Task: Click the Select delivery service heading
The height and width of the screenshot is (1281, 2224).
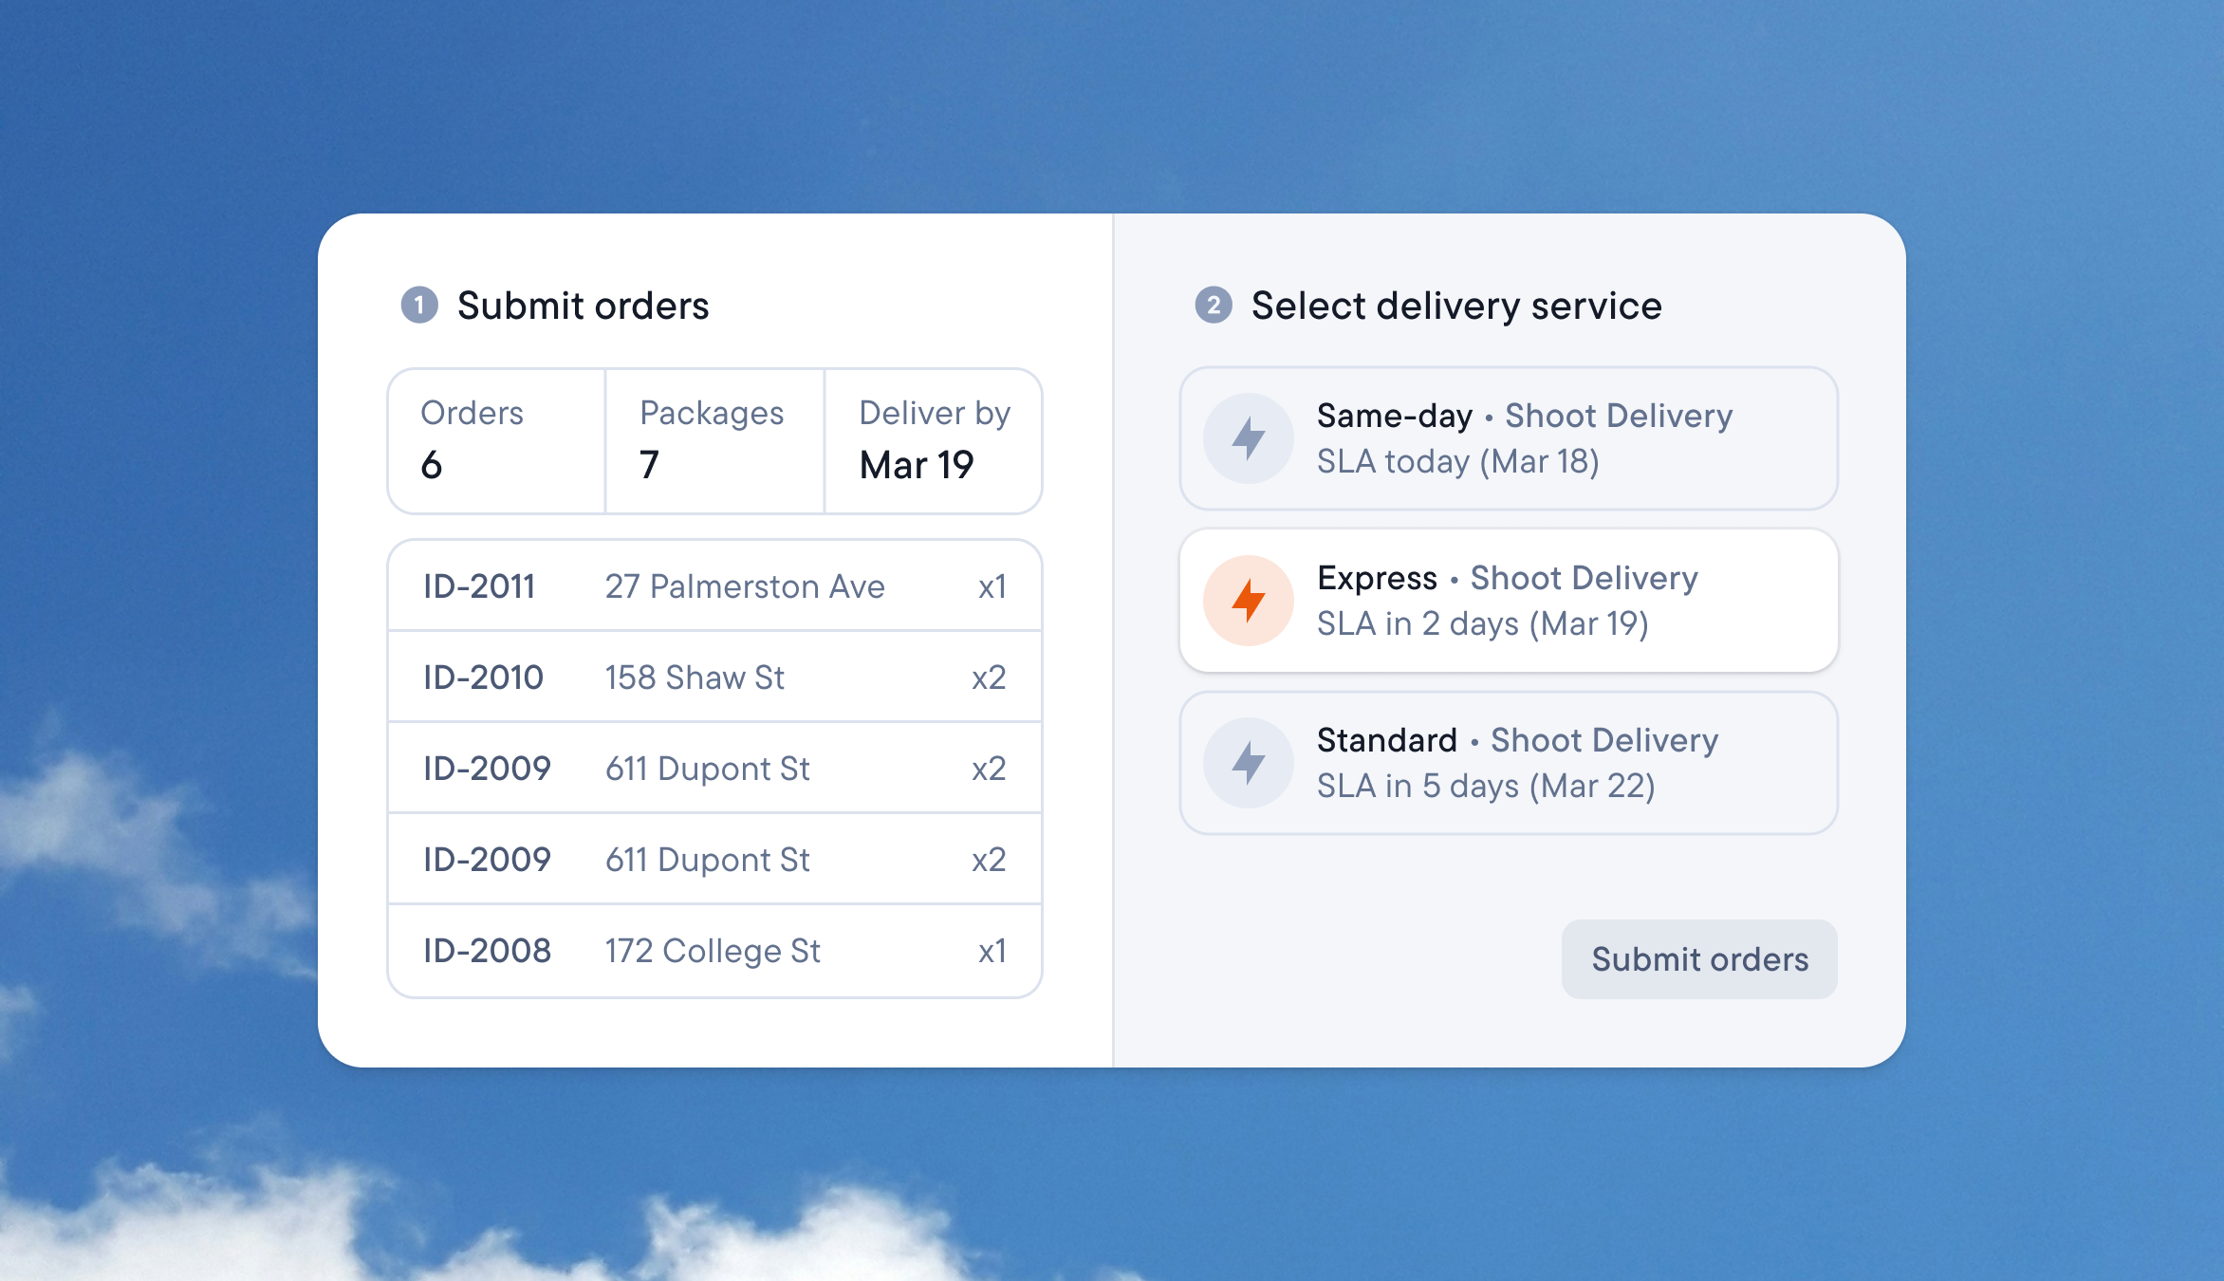Action: pyautogui.click(x=1456, y=306)
